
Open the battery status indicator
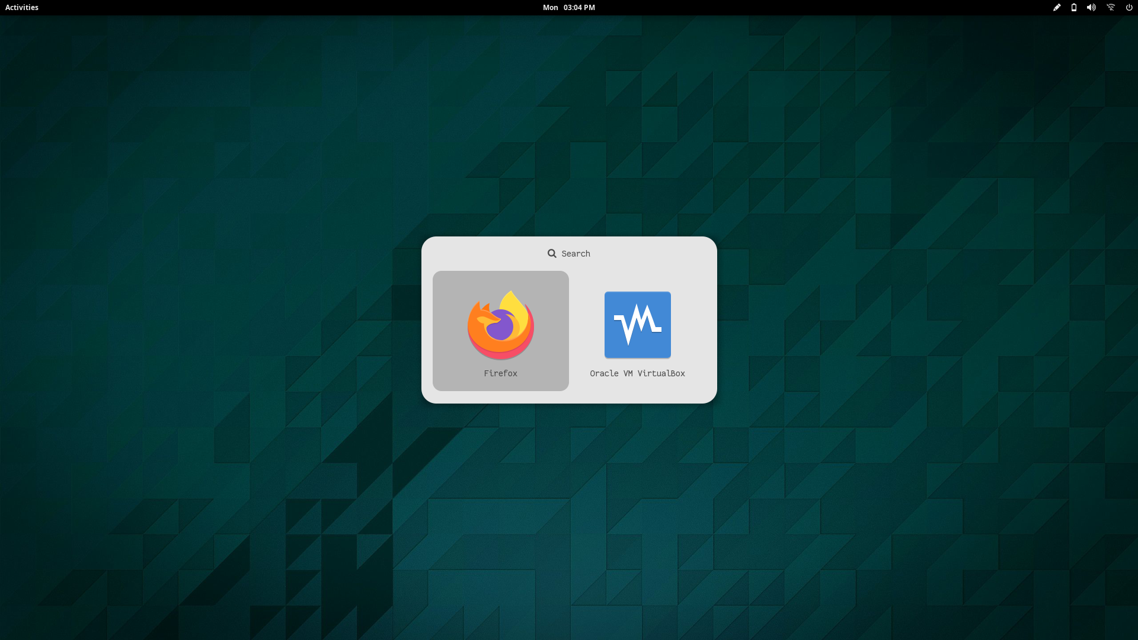tap(1073, 8)
